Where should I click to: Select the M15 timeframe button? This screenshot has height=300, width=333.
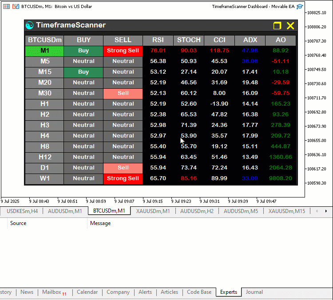(x=44, y=72)
